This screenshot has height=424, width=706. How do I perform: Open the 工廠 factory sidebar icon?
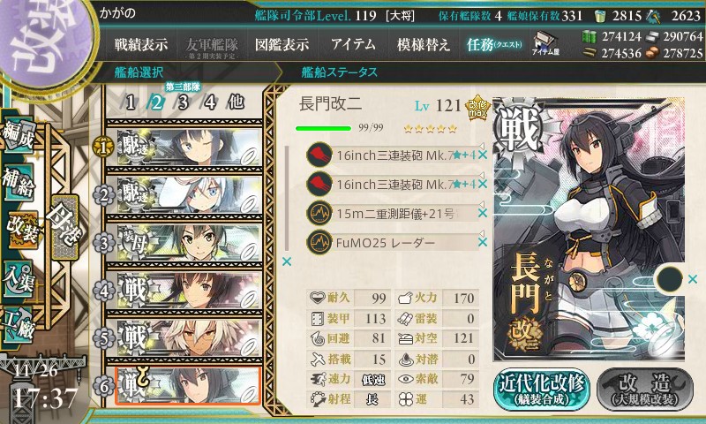click(x=19, y=325)
